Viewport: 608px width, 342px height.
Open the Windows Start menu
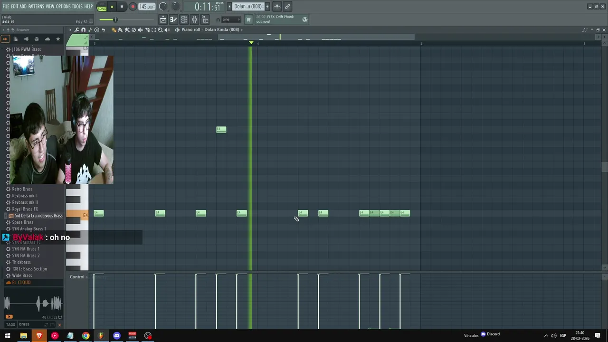(x=8, y=336)
